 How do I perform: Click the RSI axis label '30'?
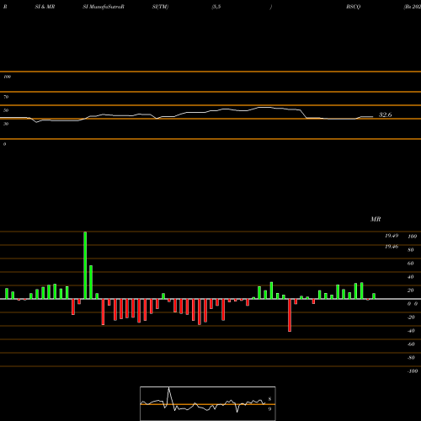(6, 124)
